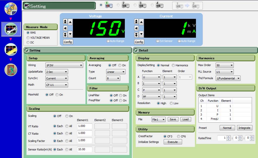The width and height of the screenshot is (258, 158).
Task: Open the Wiring dropdown showing 1P2W
Action: [x=64, y=65]
